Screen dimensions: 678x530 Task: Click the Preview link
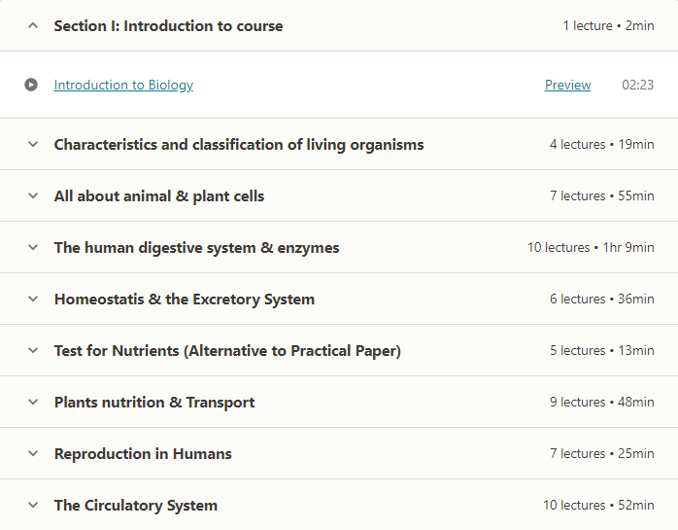pos(567,85)
